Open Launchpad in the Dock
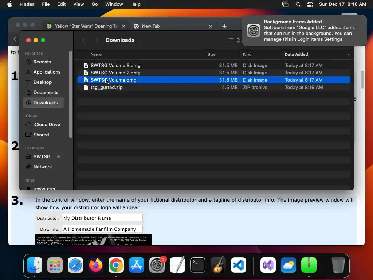The height and width of the screenshot is (280, 373). tap(55, 265)
